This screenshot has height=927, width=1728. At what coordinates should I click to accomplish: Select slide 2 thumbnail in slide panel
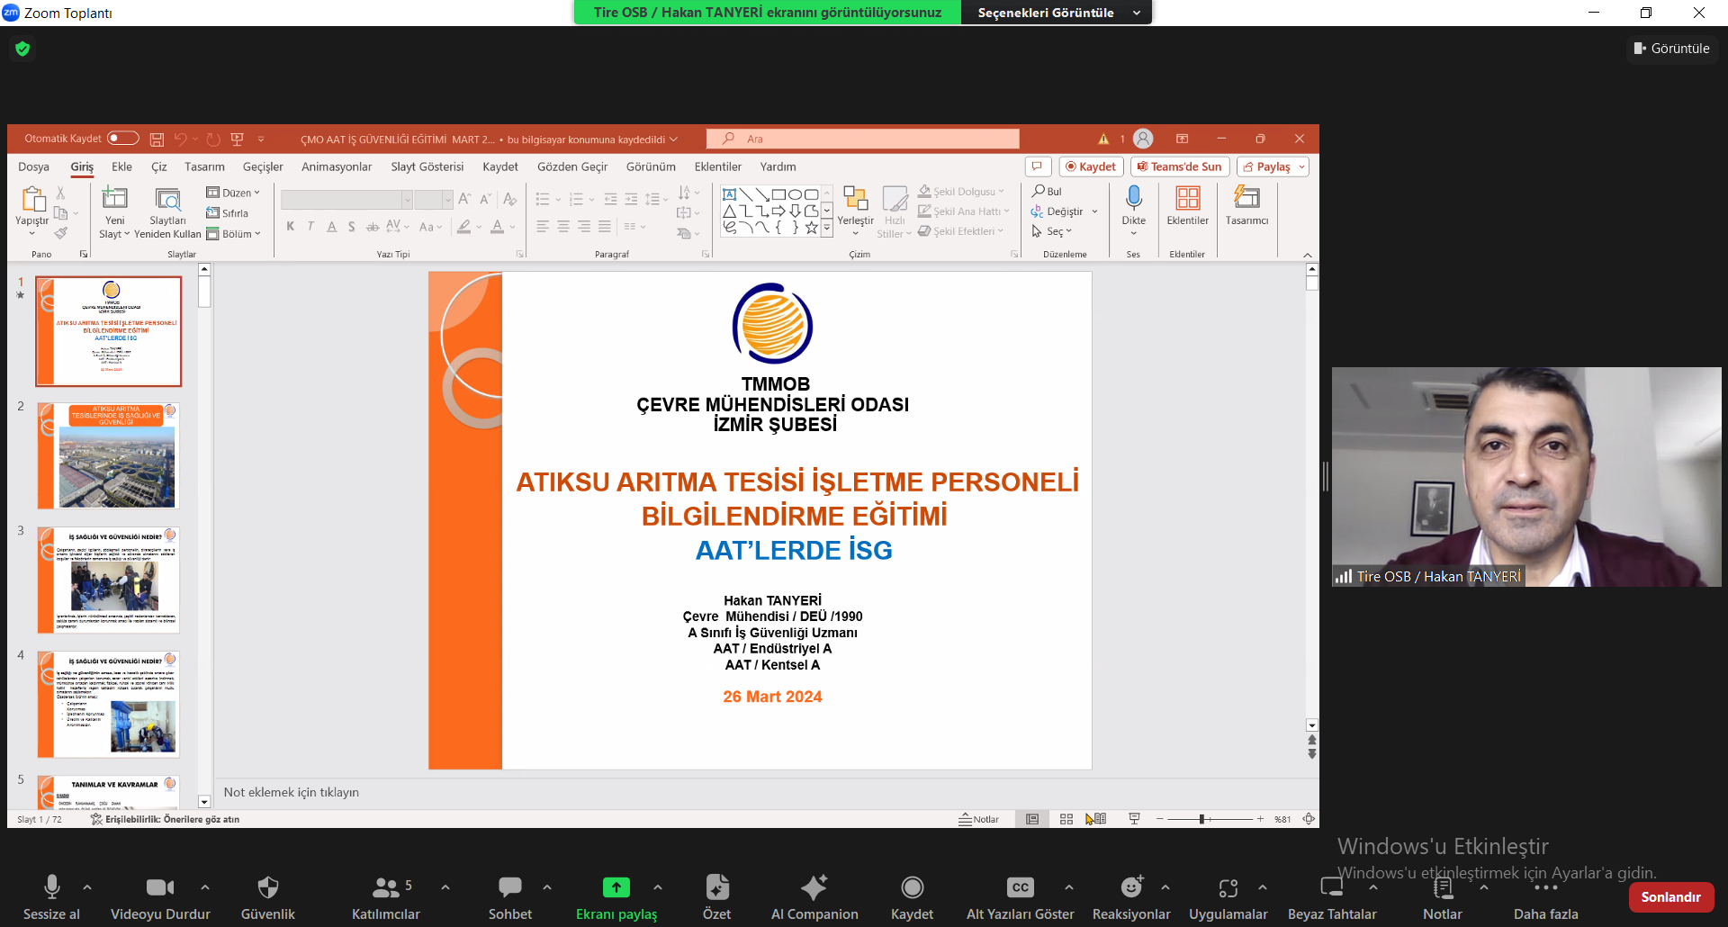point(108,455)
